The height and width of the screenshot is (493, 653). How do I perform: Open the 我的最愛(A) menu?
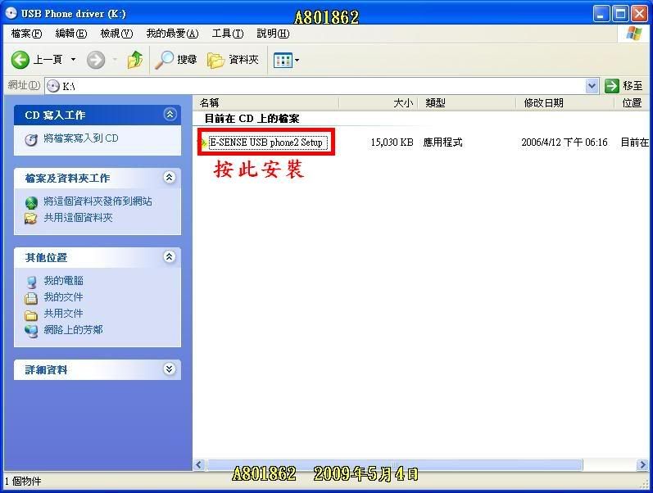[x=172, y=34]
